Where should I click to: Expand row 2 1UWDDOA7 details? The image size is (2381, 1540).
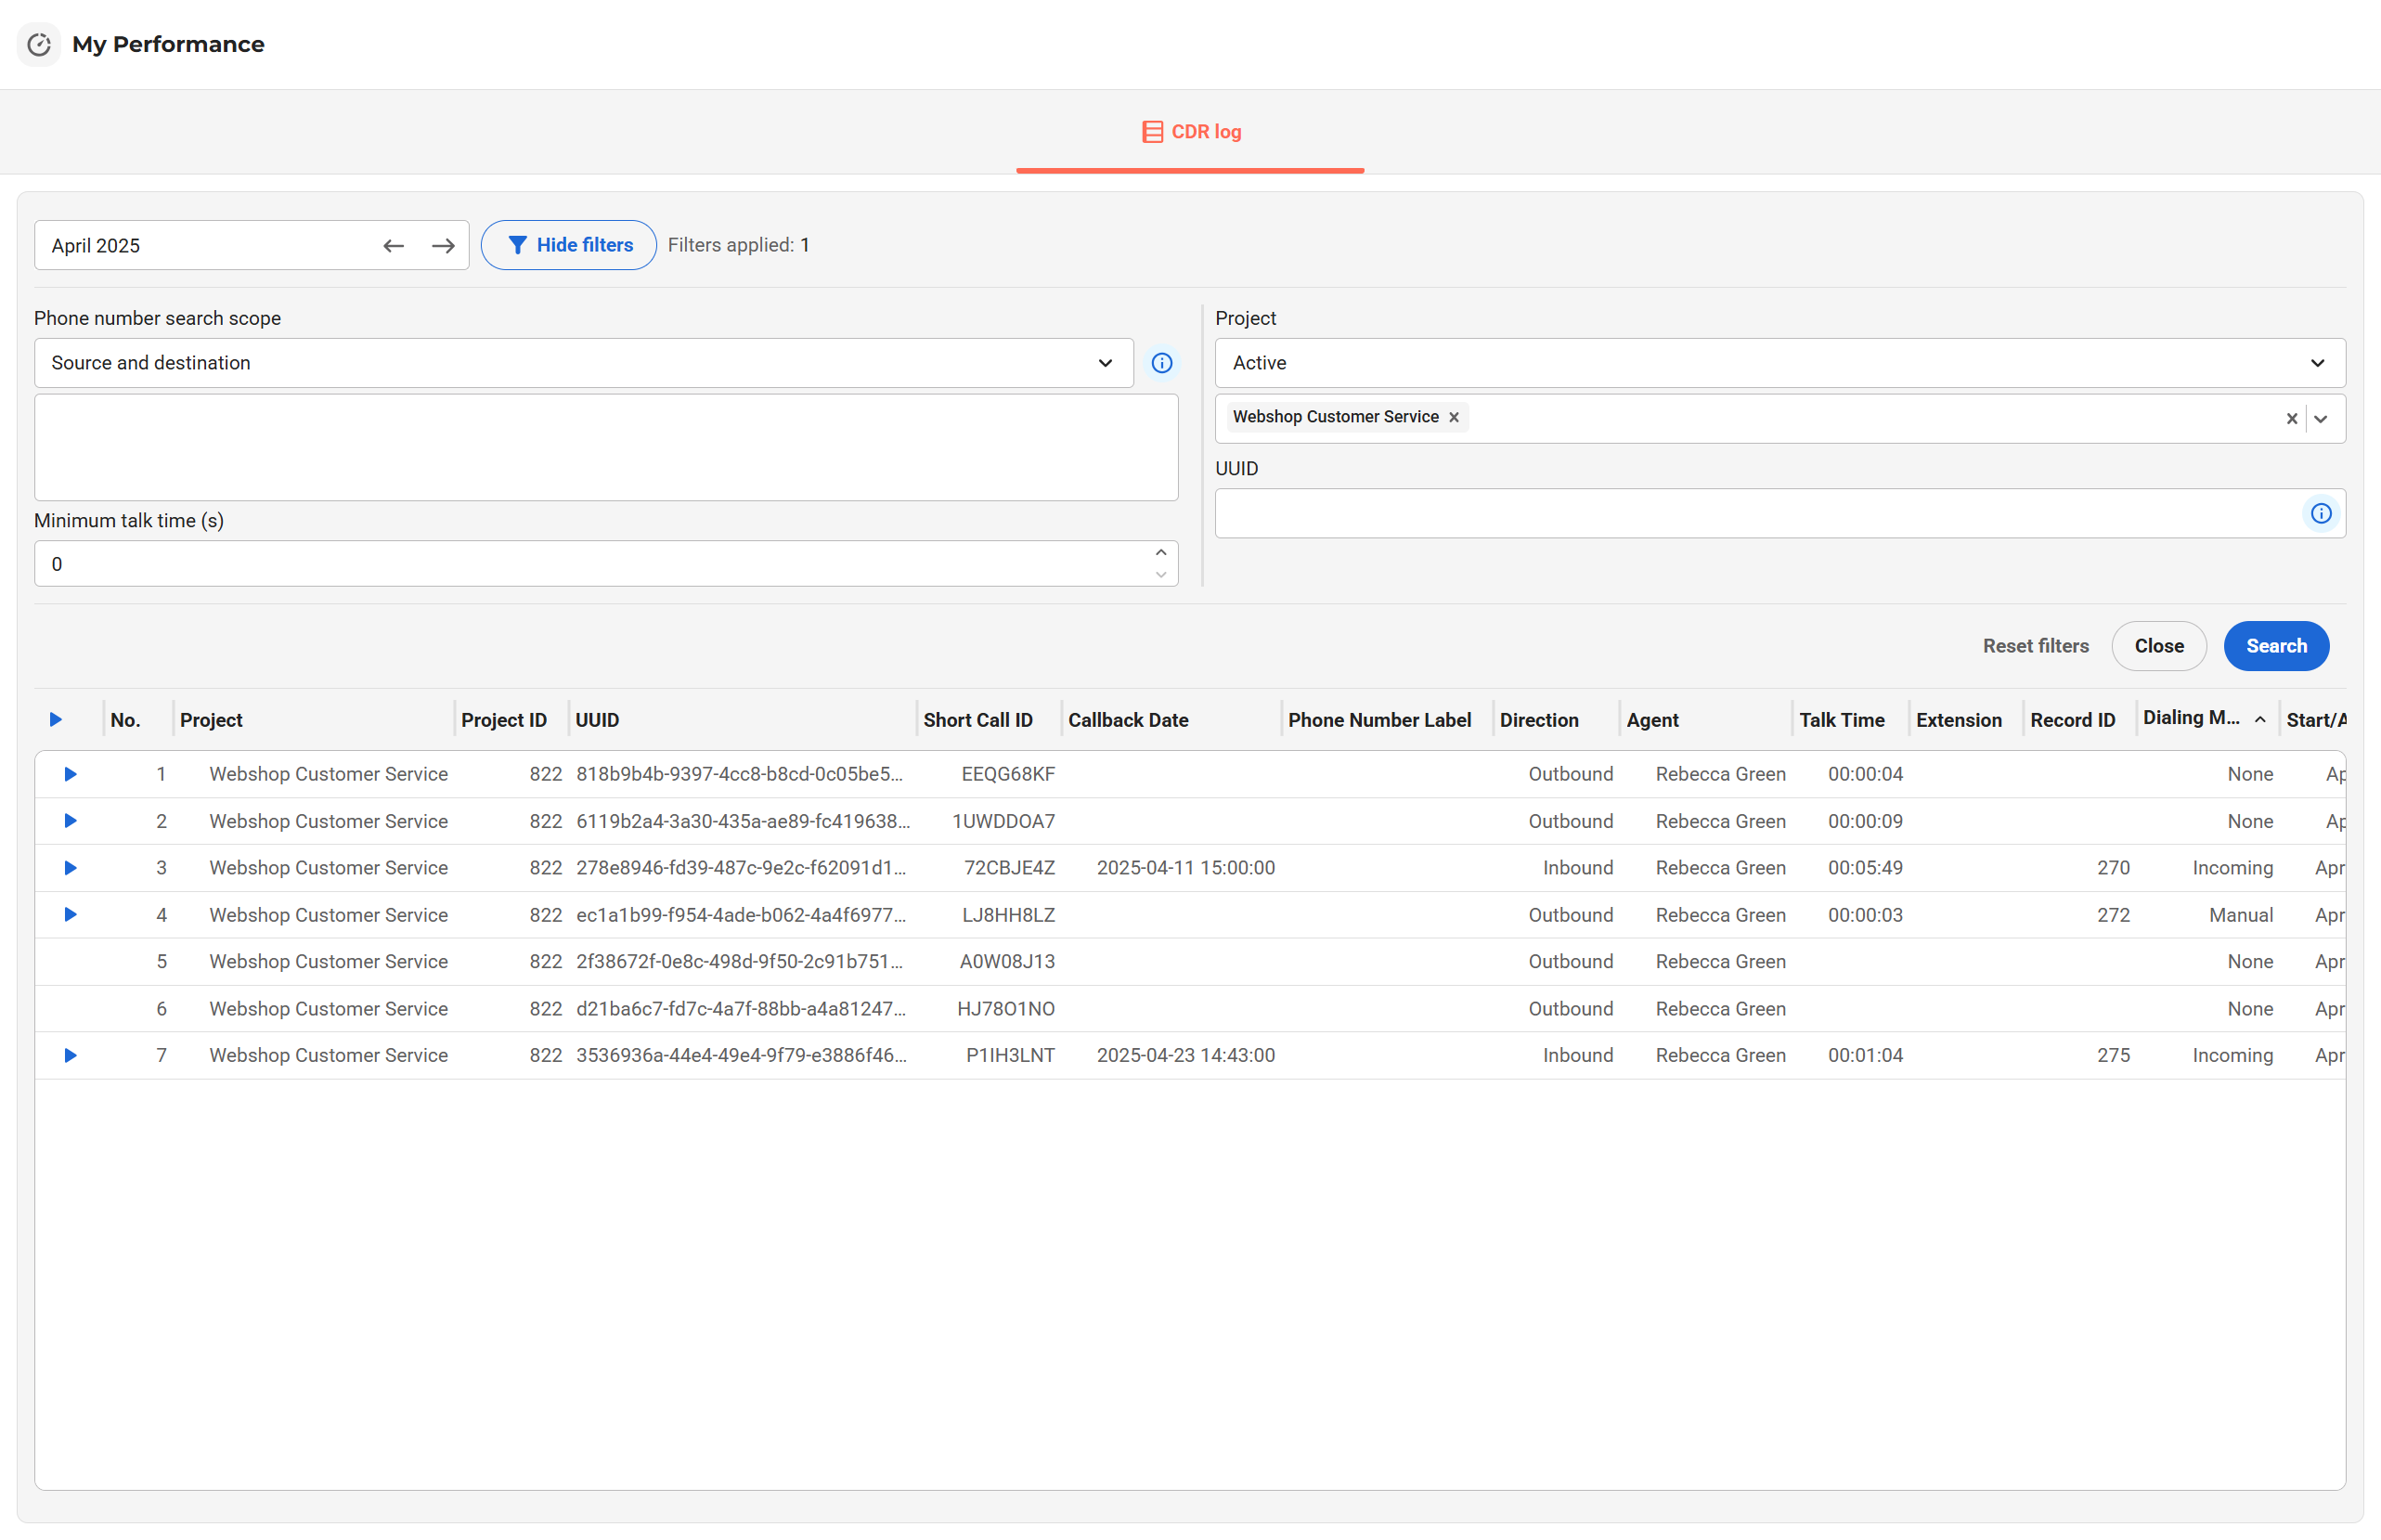(70, 821)
